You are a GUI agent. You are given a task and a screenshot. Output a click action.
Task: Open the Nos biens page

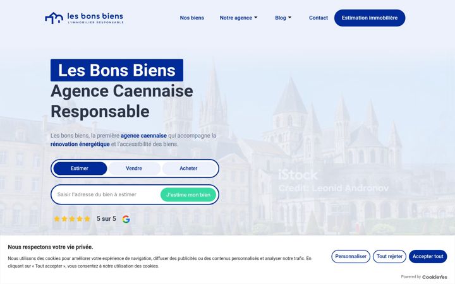point(192,18)
